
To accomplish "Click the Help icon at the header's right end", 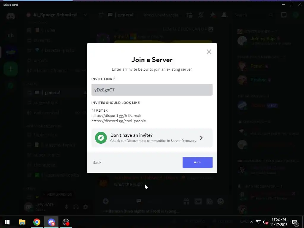I will pyautogui.click(x=296, y=15).
